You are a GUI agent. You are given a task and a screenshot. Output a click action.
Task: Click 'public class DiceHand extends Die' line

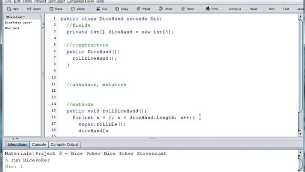click(x=111, y=19)
